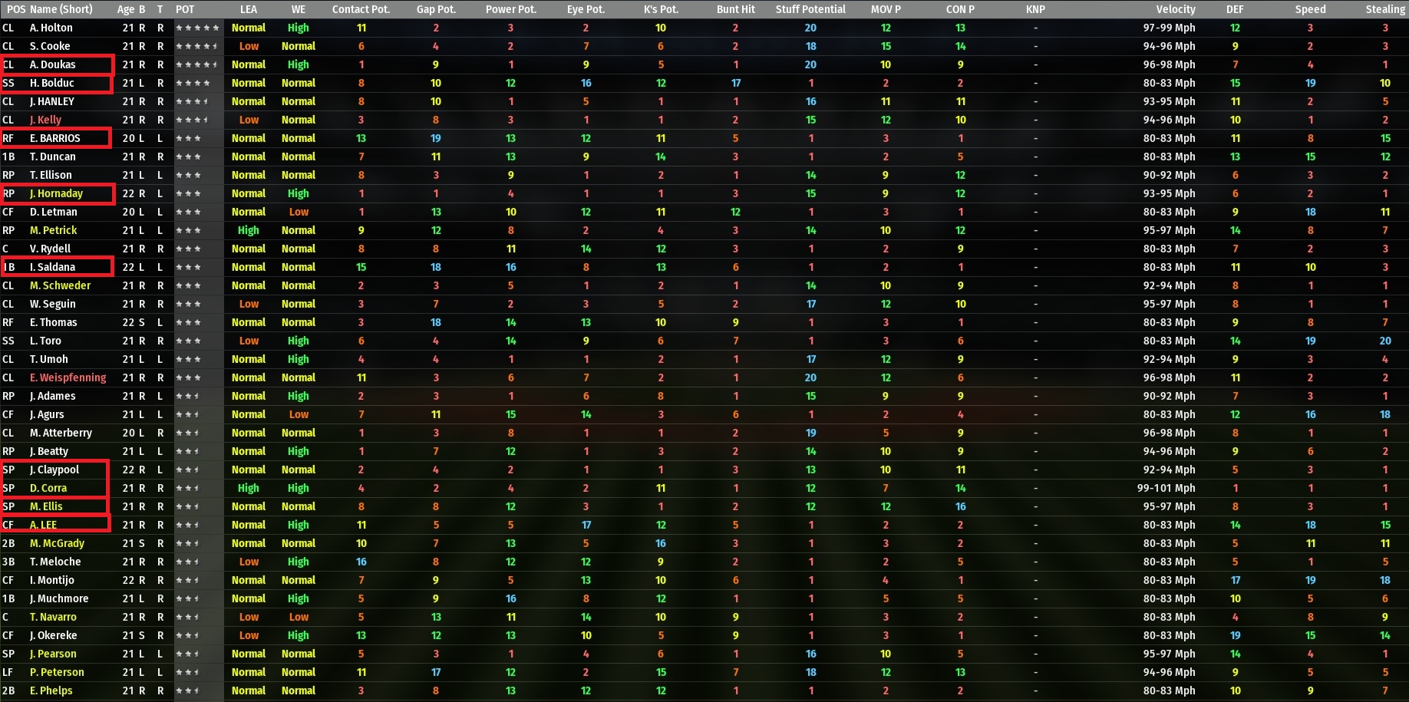Select the highlighted player H. Bolduc
Screen dimensions: 1409x702
[52, 83]
